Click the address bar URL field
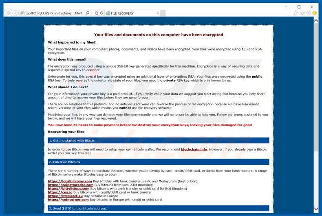Image resolution: width=322 pixels, height=216 pixels. point(54,13)
